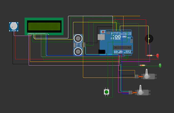Click the green LCD display screen
174x113 pixels.
44,26
